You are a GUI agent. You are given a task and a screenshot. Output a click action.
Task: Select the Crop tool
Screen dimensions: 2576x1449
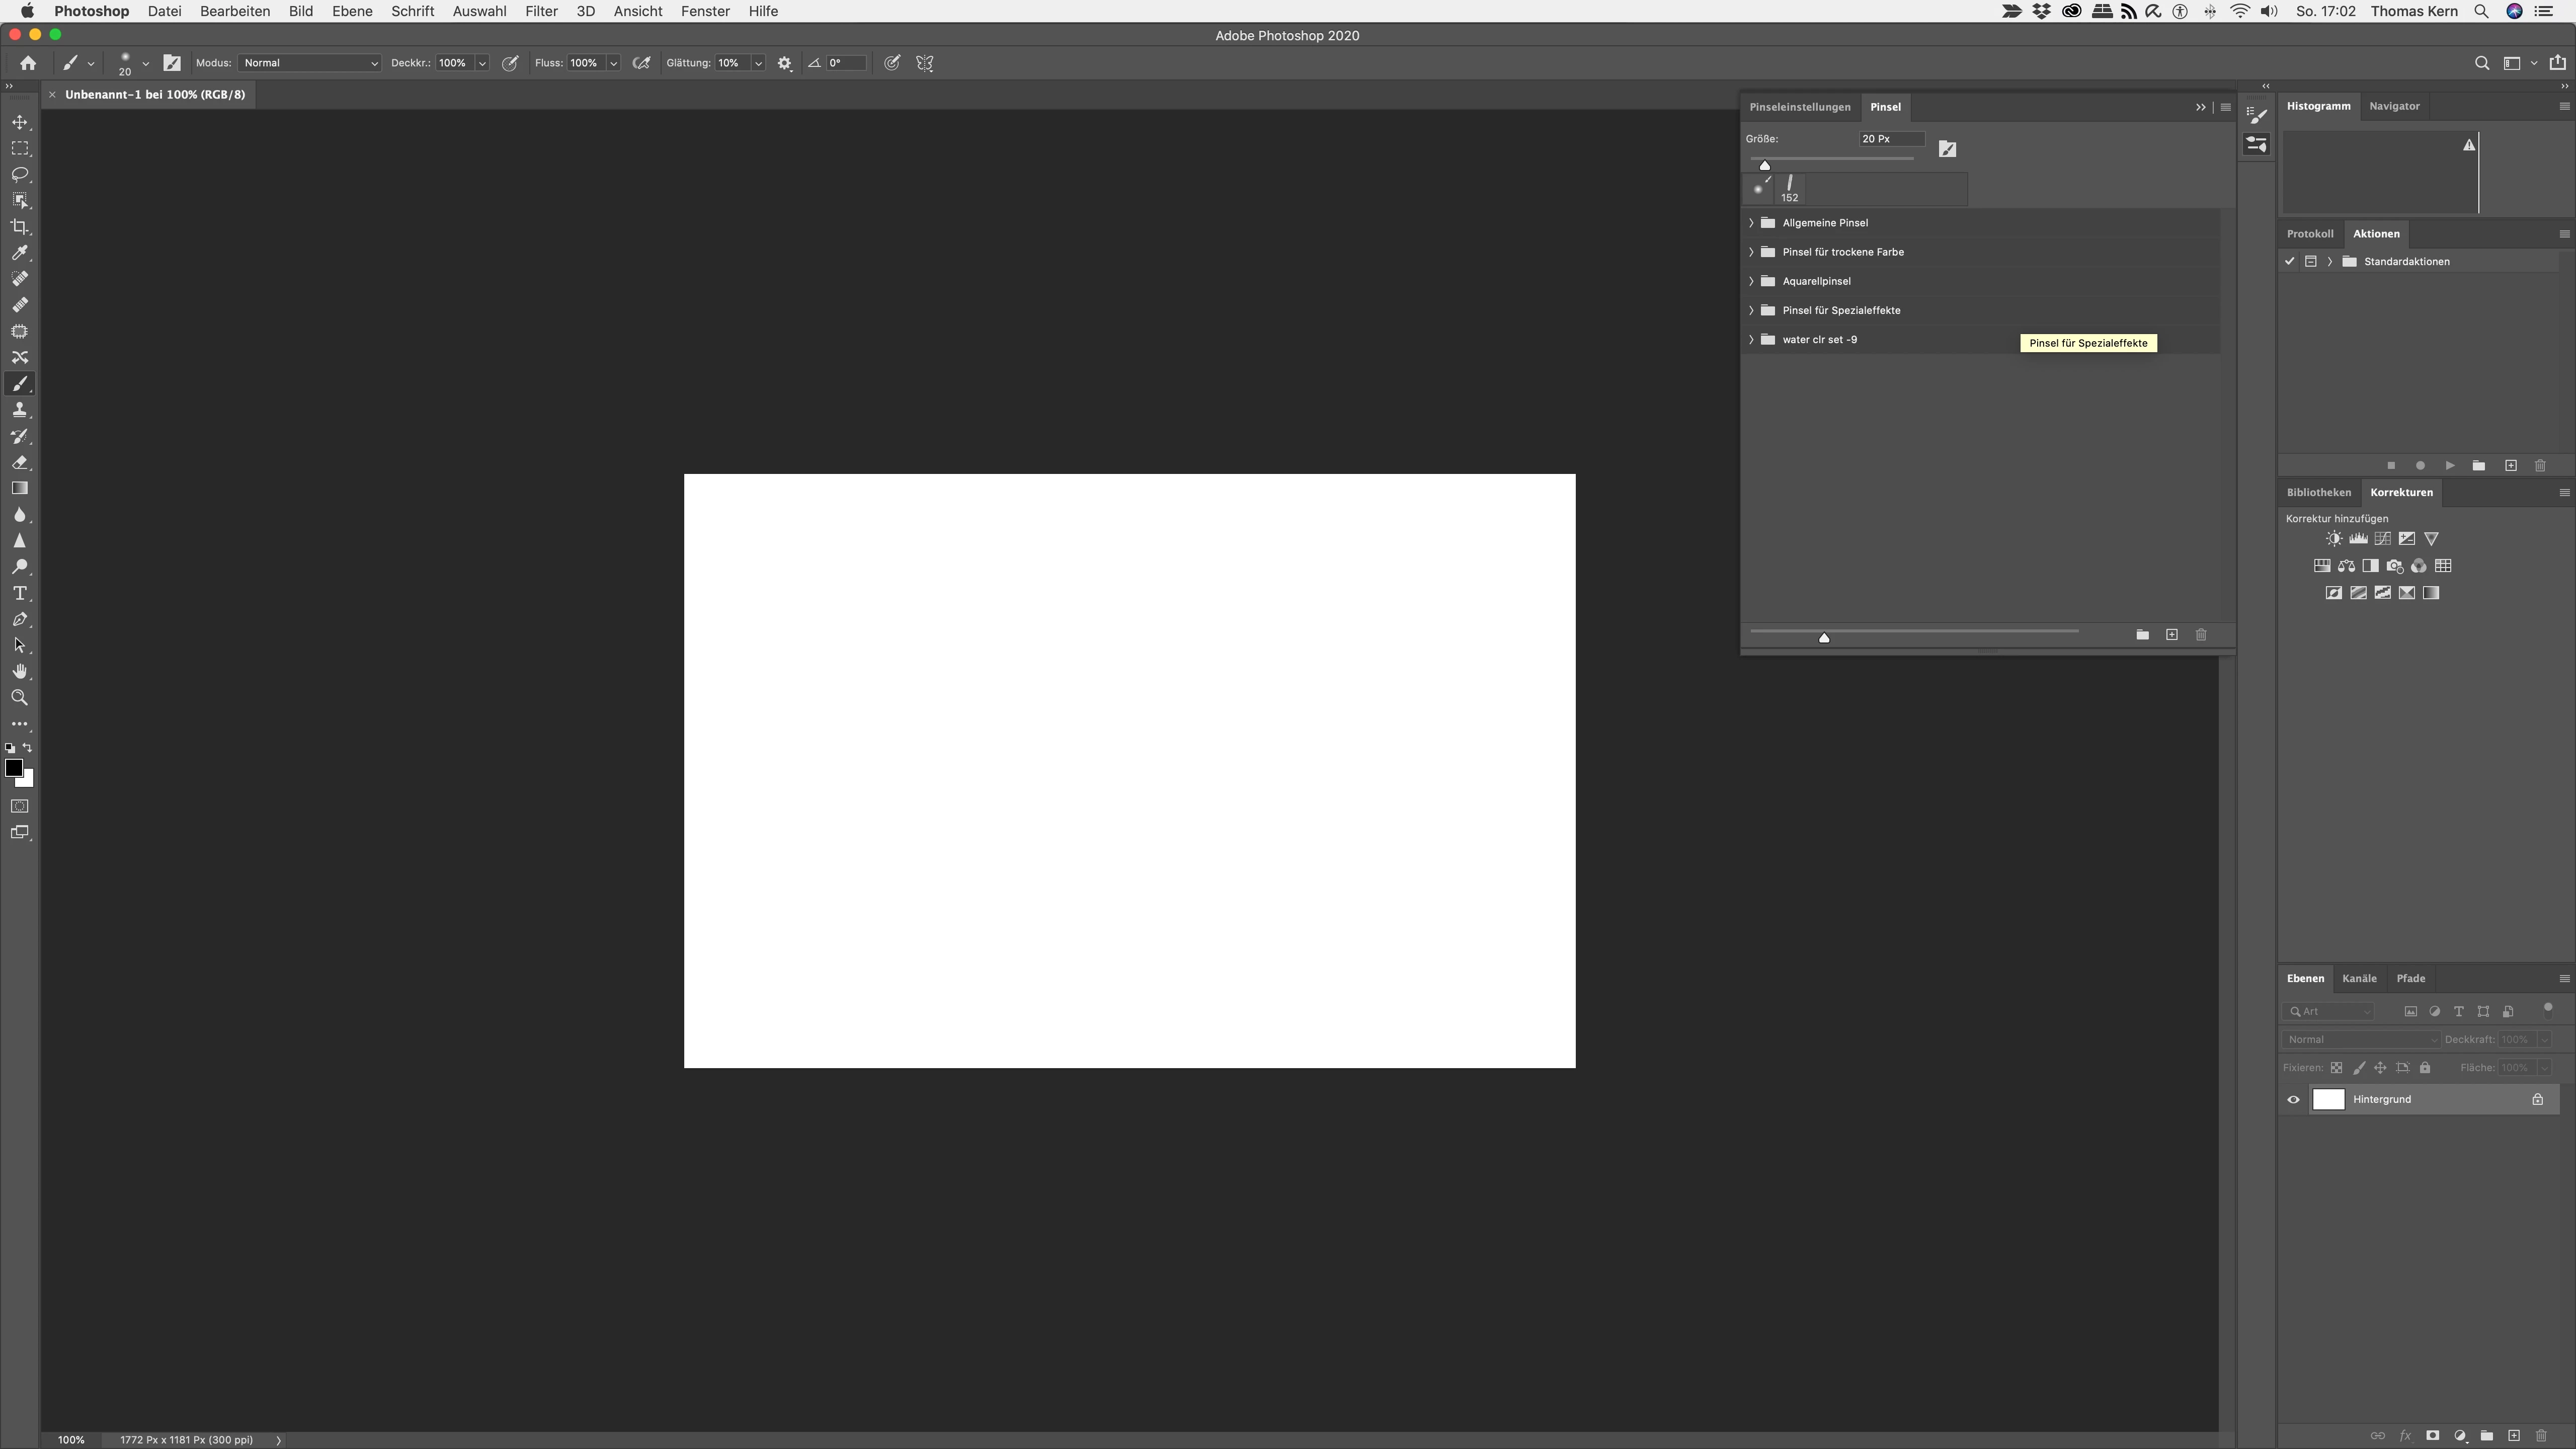click(x=19, y=227)
